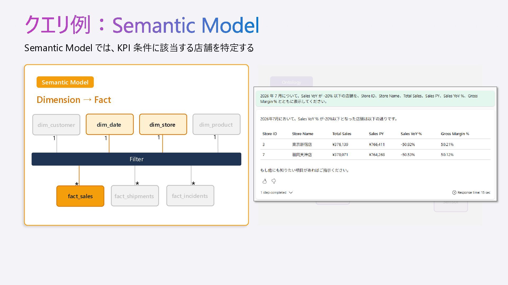
Task: Click the answer intro '2026年7月において…'
Action: 329,119
